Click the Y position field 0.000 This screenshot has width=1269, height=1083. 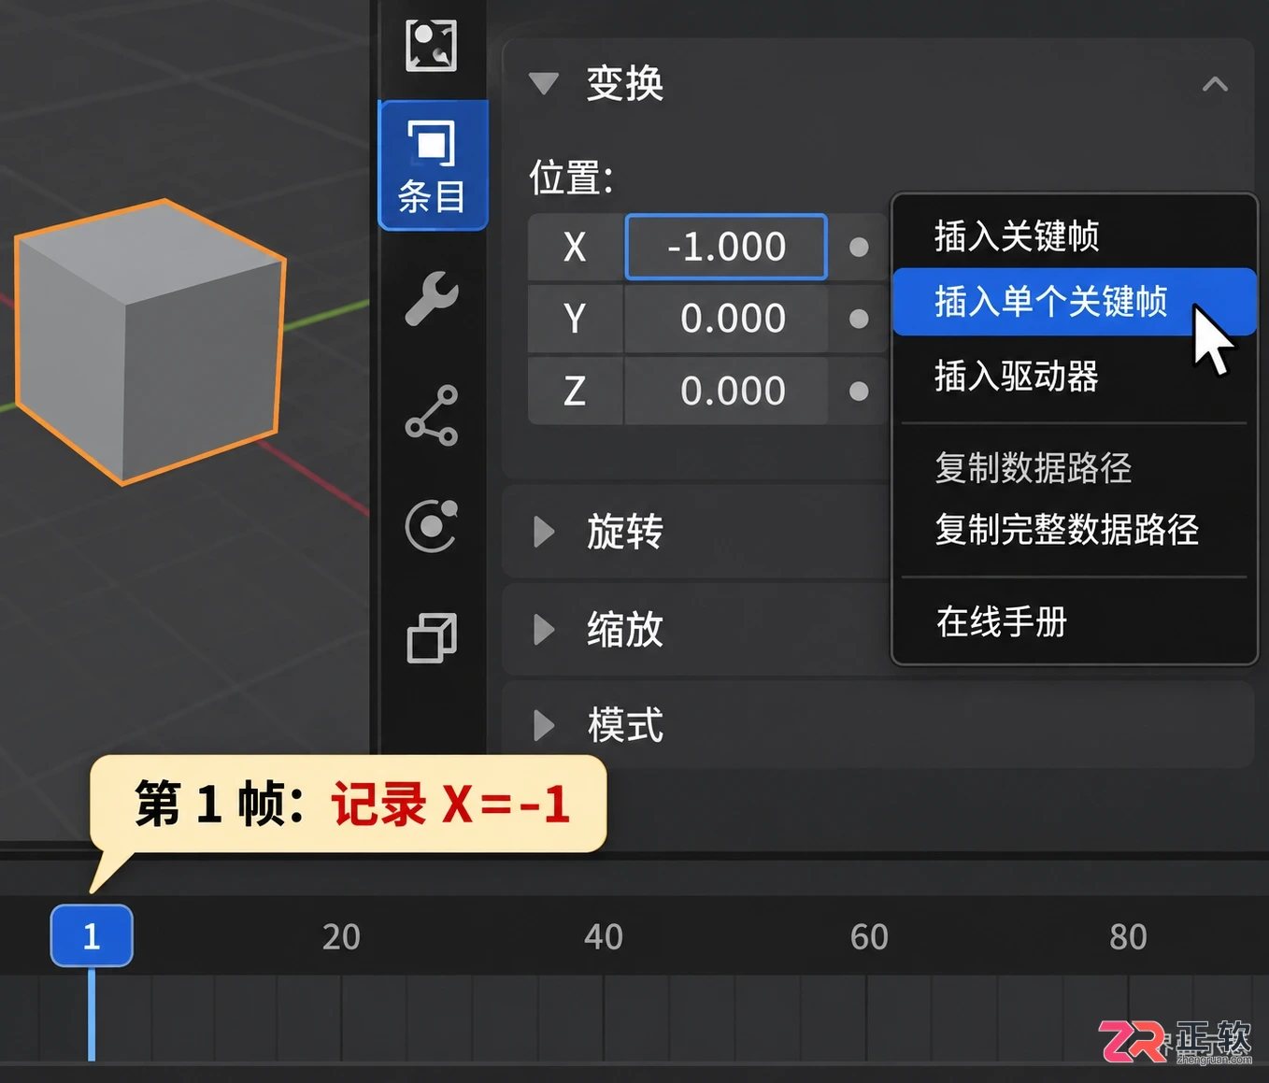pyautogui.click(x=726, y=319)
